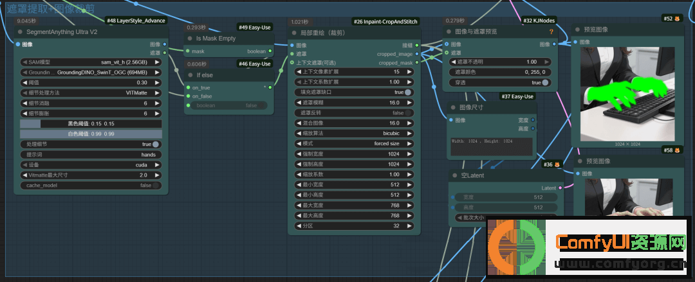Click the #26 Inpaint-CropAndStitch badge
Image resolution: width=695 pixels, height=282 pixels.
tap(385, 21)
